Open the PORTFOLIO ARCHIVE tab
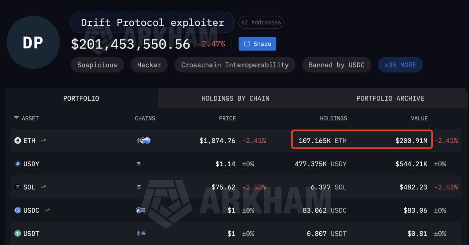Image resolution: width=469 pixels, height=245 pixels. 390,98
